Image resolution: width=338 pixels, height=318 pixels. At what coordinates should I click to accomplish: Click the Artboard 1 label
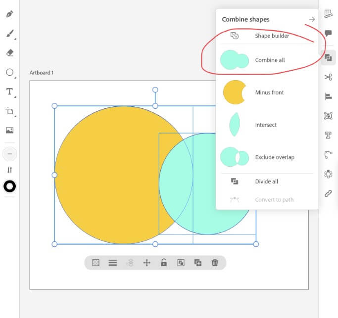pyautogui.click(x=42, y=73)
